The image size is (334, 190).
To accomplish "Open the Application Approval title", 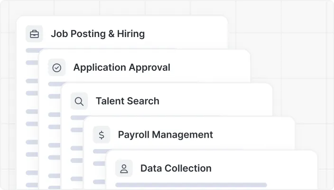I will [121, 67].
